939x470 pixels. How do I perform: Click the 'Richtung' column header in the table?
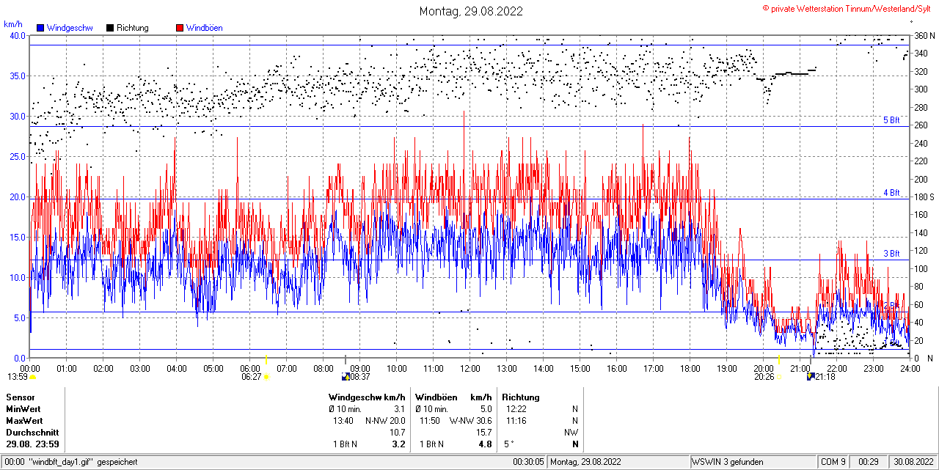coord(521,397)
